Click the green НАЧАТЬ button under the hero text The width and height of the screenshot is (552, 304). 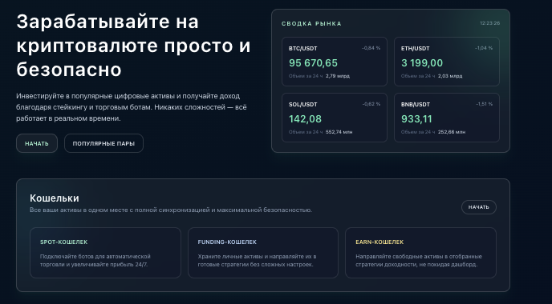(x=37, y=143)
